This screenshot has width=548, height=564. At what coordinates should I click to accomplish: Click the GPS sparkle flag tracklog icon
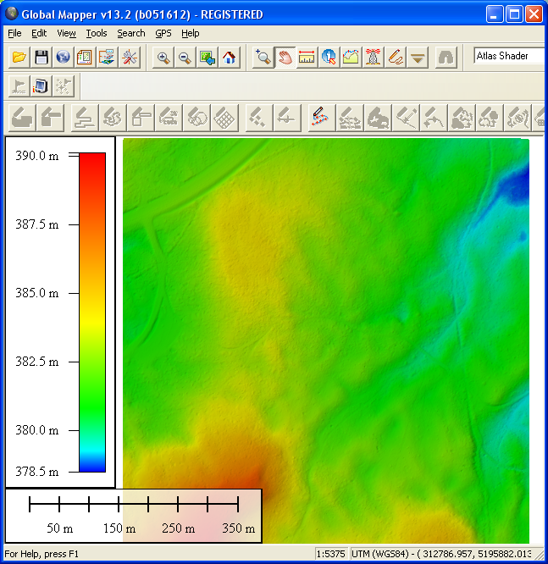point(64,86)
